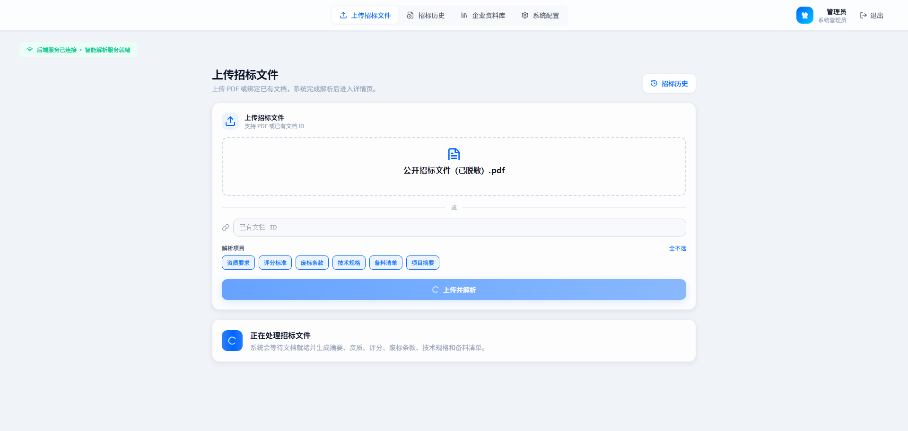
Task: Focus the 已有文档 ID input field
Action: [459, 228]
